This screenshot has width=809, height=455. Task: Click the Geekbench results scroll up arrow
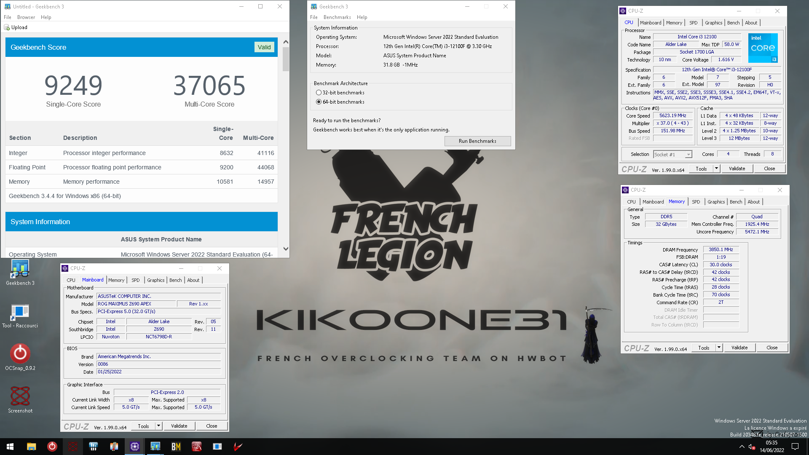[x=286, y=42]
